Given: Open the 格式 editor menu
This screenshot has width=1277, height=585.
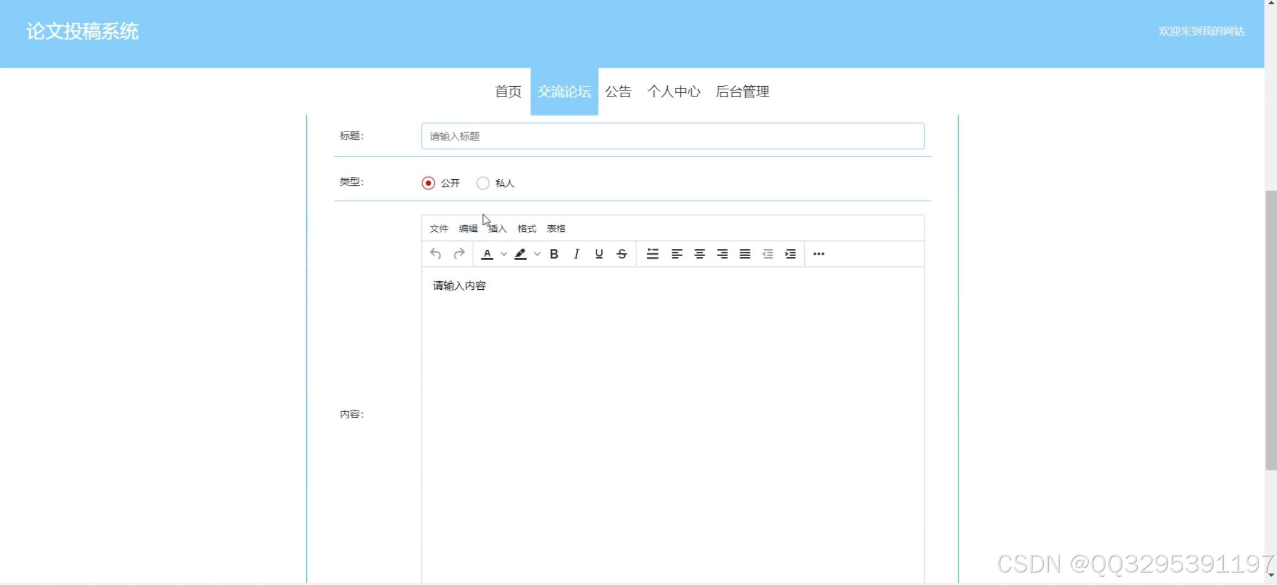Looking at the screenshot, I should pyautogui.click(x=527, y=229).
